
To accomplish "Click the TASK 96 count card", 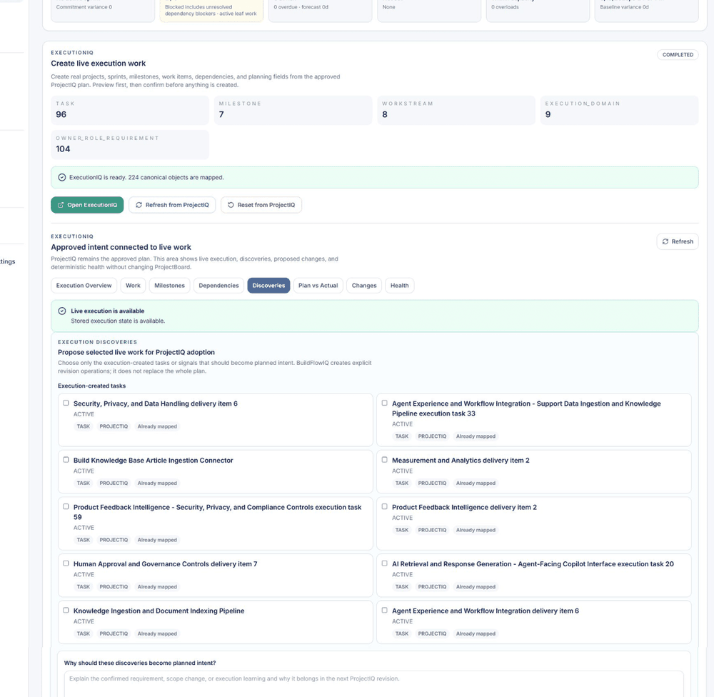I will 130,110.
